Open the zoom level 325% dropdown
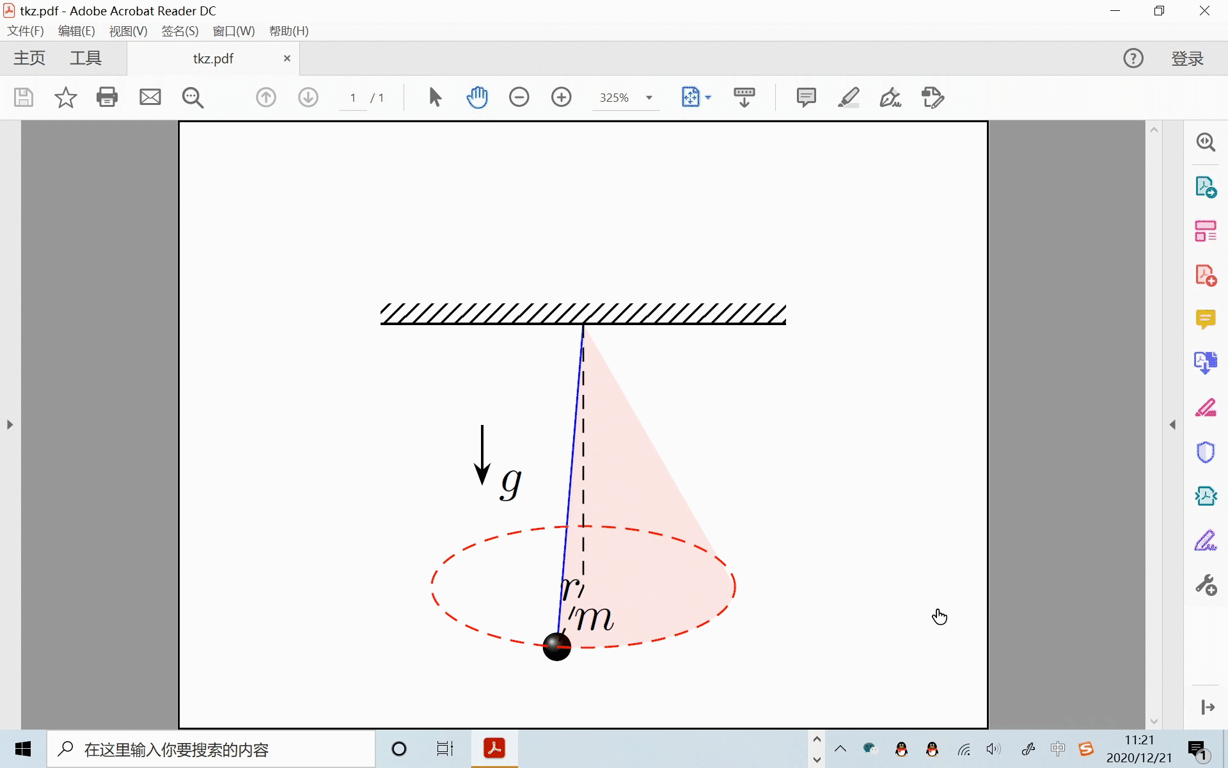 point(649,98)
